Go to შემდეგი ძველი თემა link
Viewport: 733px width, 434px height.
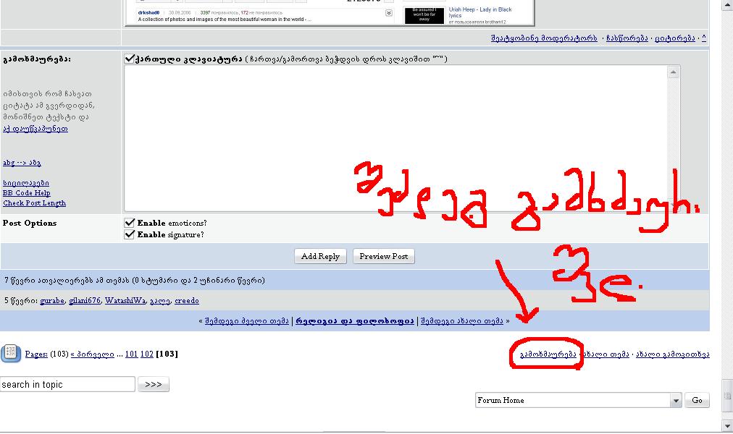coord(247,320)
